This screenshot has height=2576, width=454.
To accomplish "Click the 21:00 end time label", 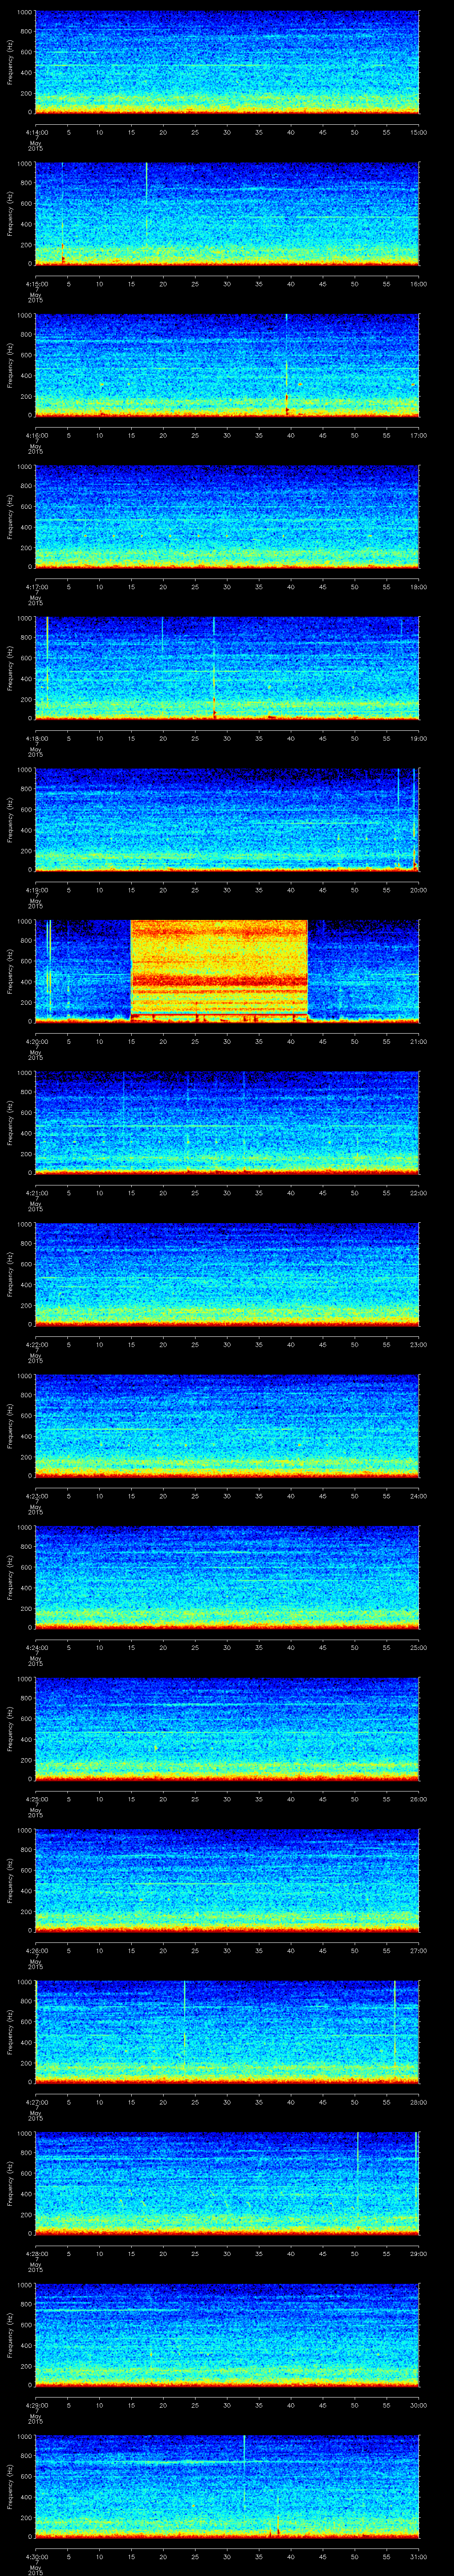I will click(x=418, y=1041).
